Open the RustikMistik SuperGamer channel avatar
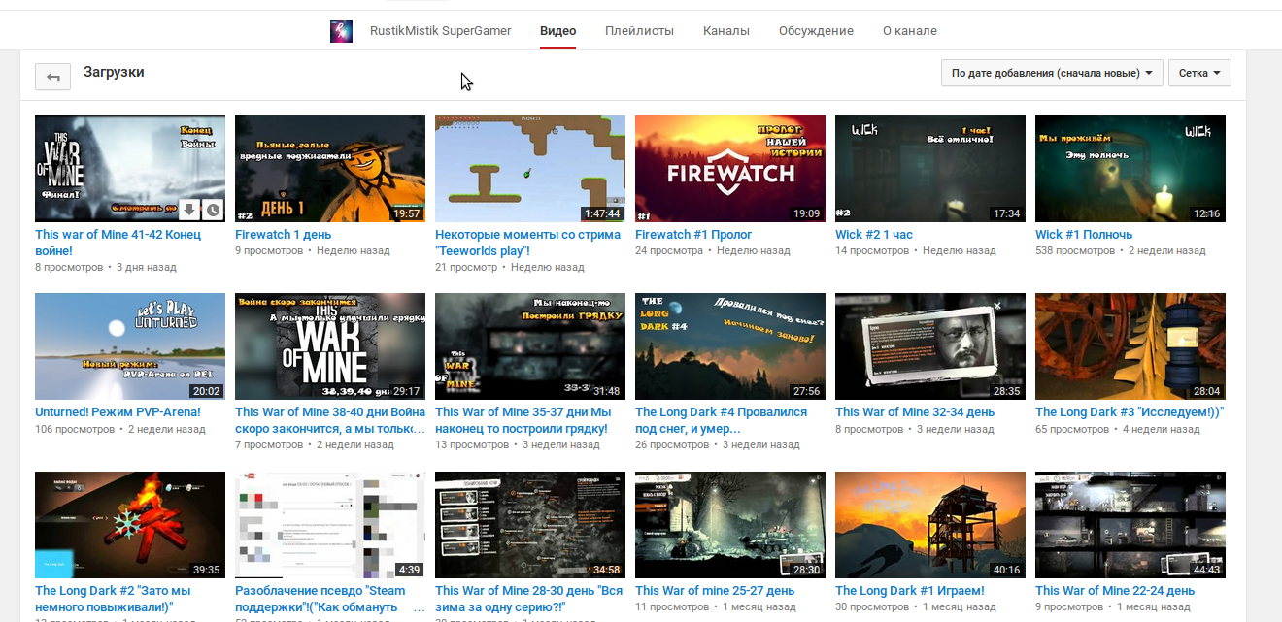The image size is (1282, 622). coord(341,31)
